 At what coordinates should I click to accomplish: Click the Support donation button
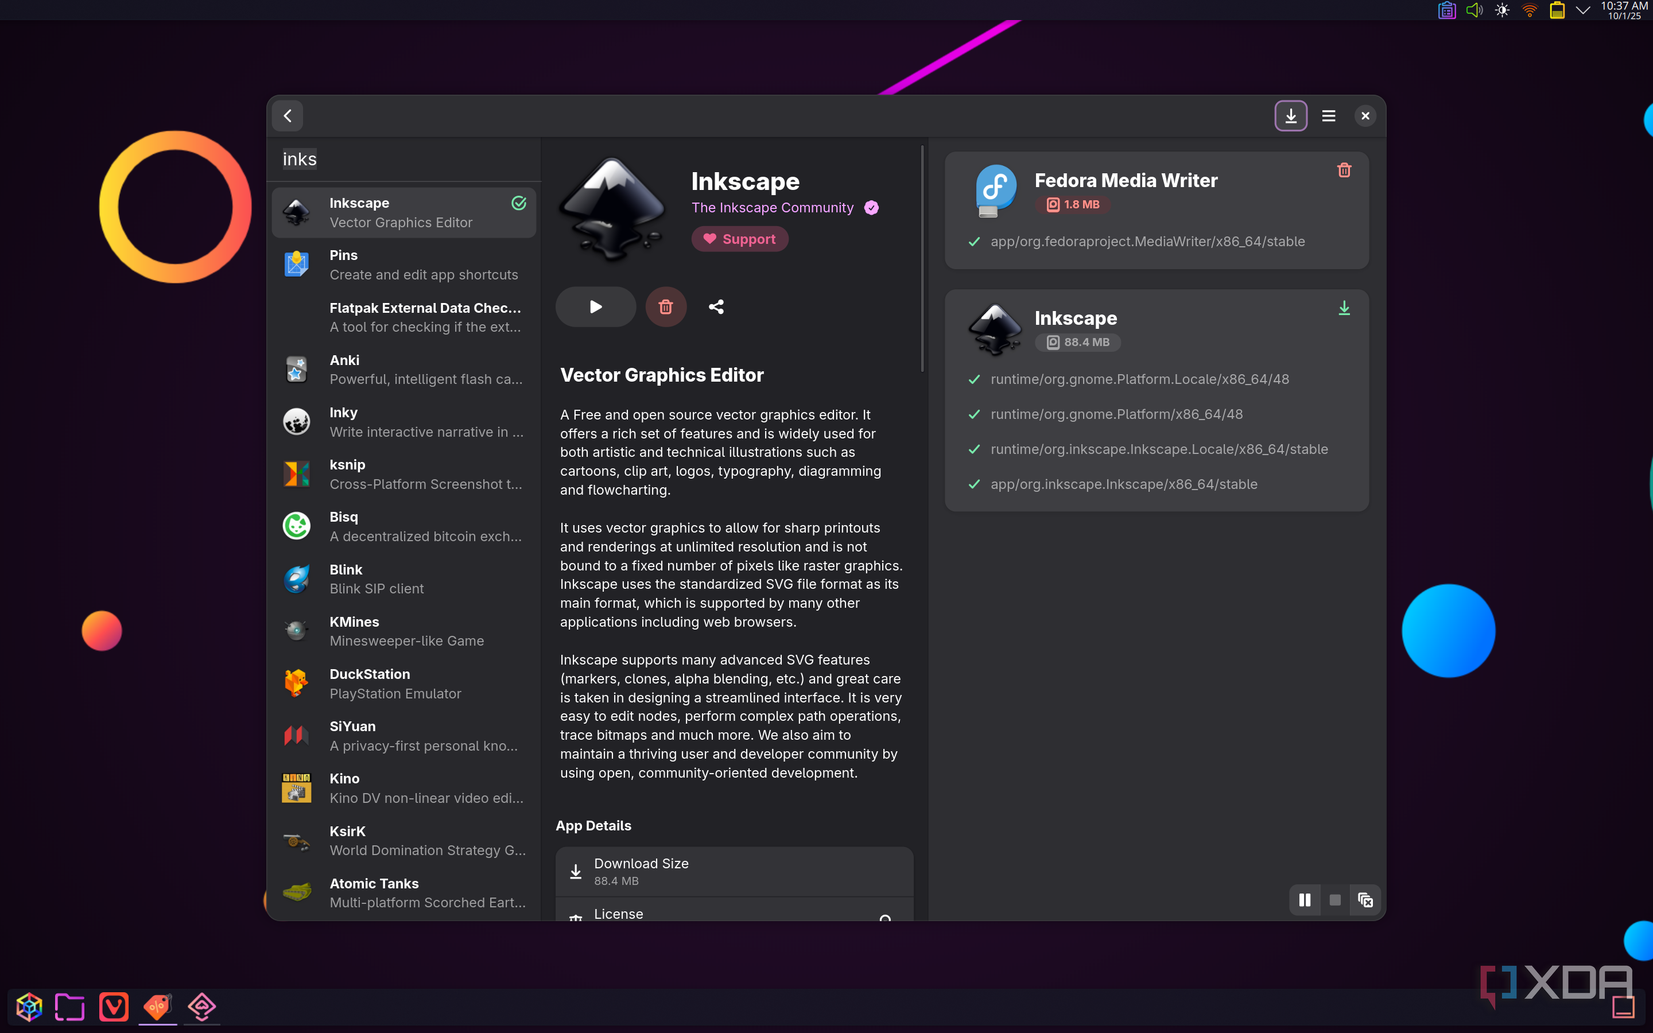pyautogui.click(x=739, y=239)
